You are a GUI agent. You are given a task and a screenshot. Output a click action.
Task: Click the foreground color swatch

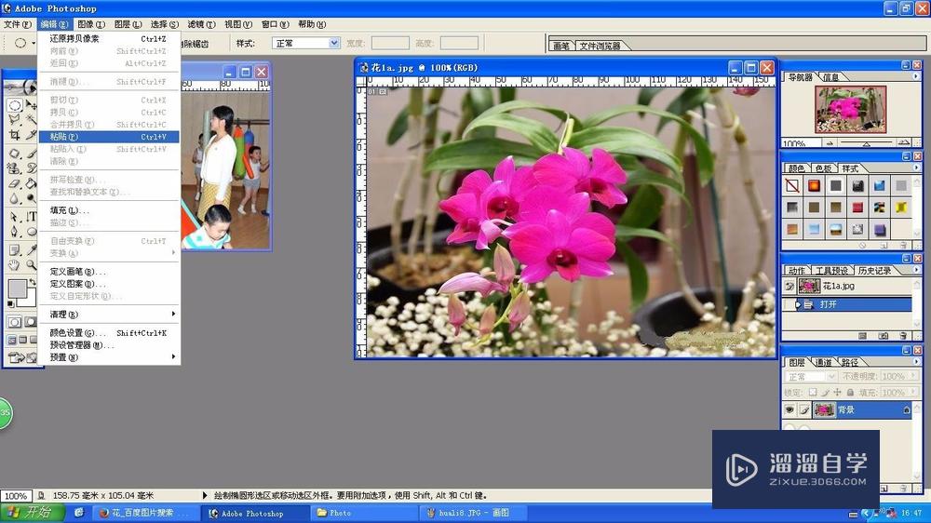[17, 289]
